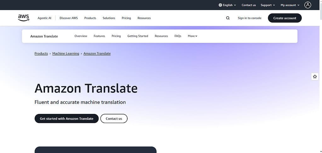The width and height of the screenshot is (322, 153).
Task: Follow the Amazon Translate breadcrumb link
Action: coord(97,53)
